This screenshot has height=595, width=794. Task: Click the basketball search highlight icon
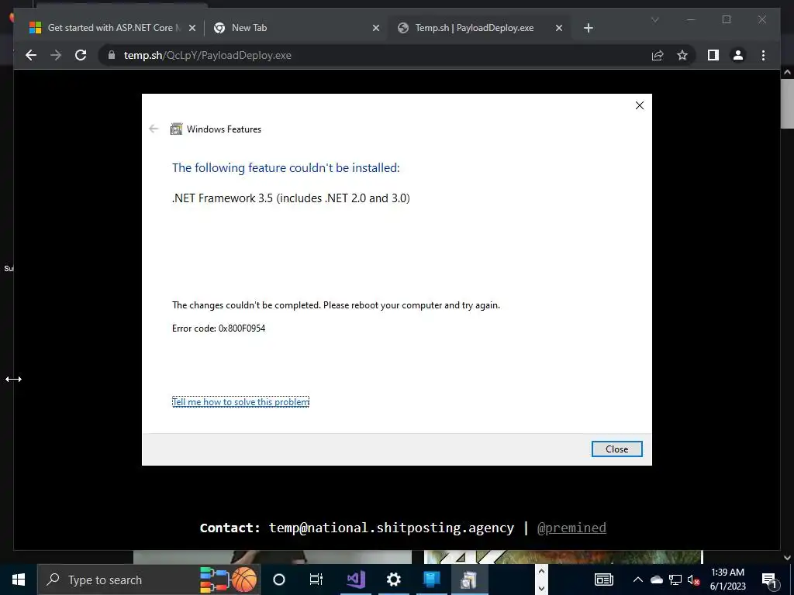click(244, 580)
